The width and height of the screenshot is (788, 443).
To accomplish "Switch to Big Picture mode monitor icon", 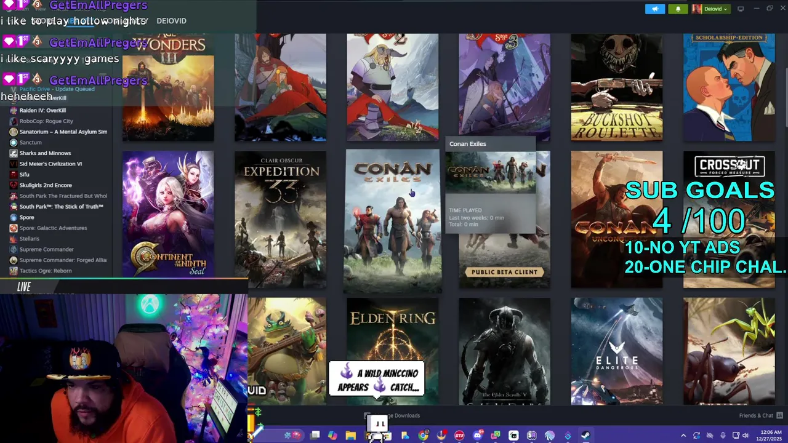I will tap(741, 9).
